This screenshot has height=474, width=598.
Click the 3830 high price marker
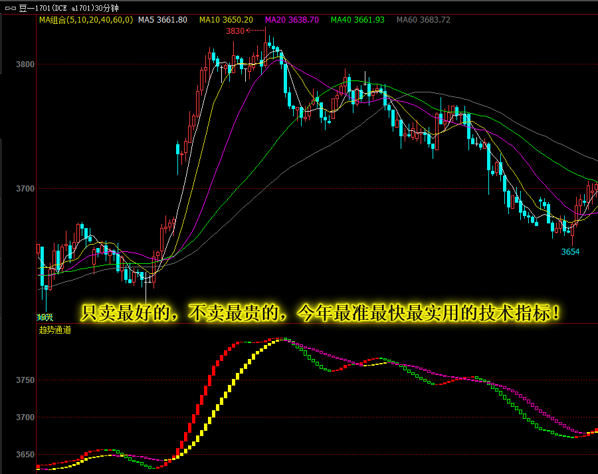(x=235, y=31)
